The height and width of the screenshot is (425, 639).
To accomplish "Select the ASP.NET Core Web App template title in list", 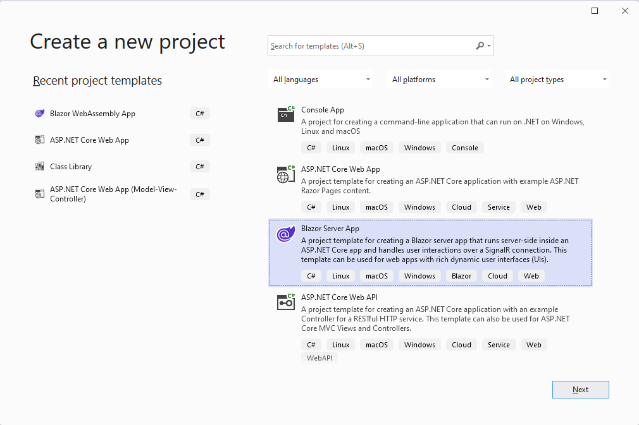I will click(340, 169).
